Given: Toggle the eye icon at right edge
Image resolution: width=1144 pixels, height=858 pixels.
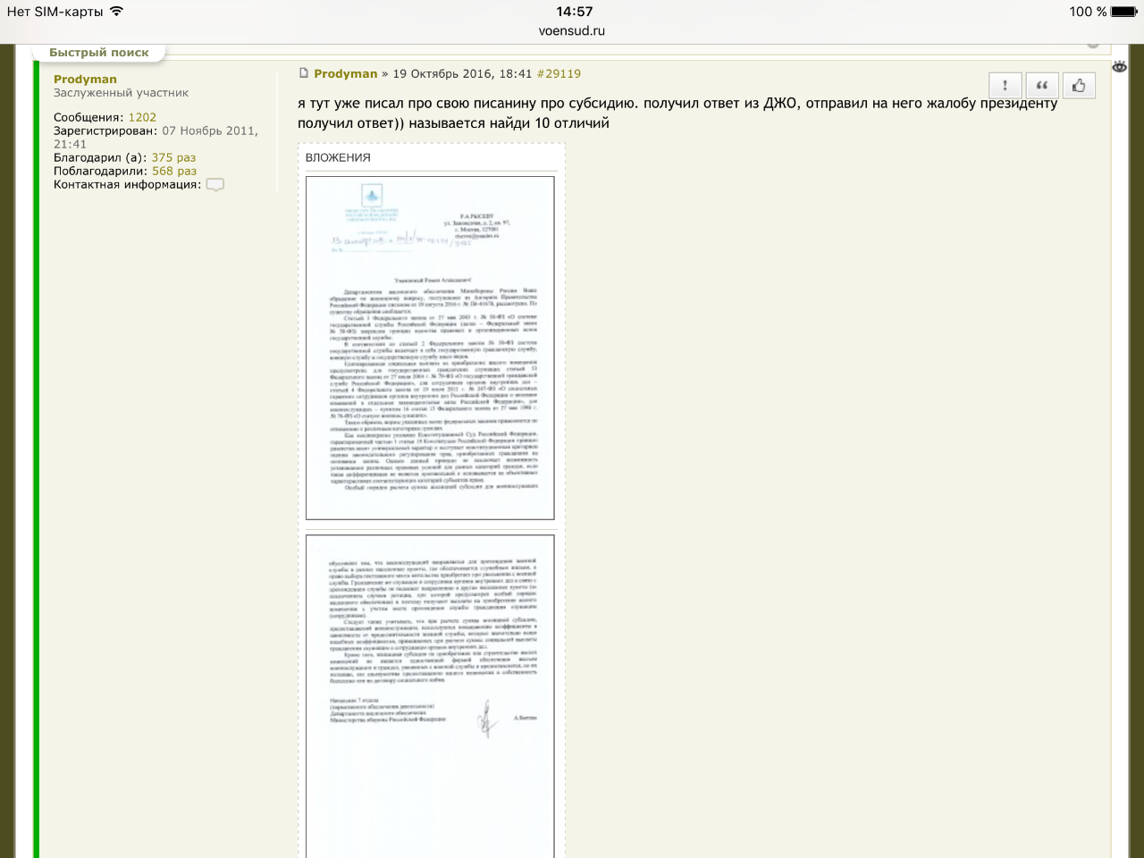Looking at the screenshot, I should (x=1119, y=67).
